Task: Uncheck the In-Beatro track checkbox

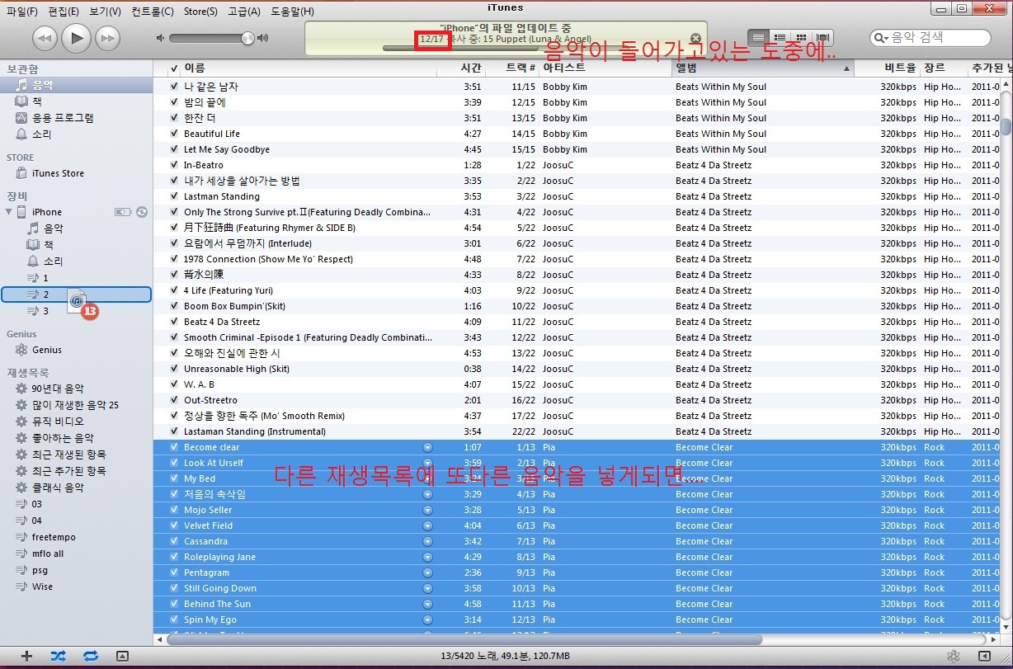Action: 174,165
